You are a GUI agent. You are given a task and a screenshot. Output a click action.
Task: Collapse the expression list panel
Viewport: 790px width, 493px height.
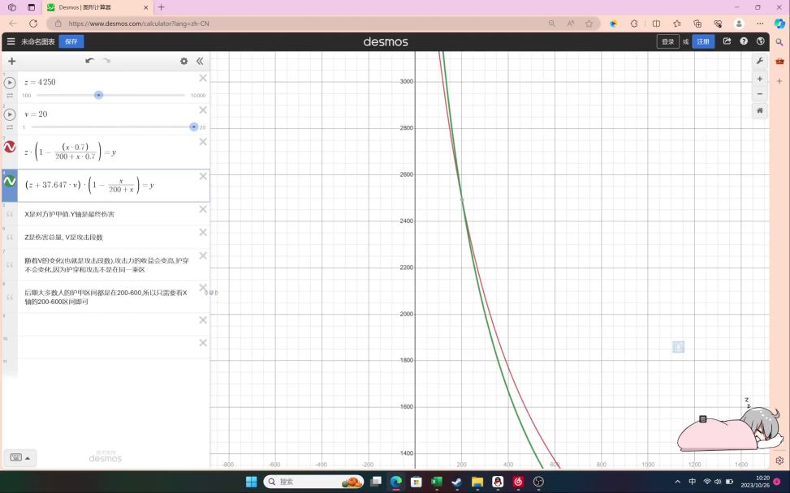point(200,61)
